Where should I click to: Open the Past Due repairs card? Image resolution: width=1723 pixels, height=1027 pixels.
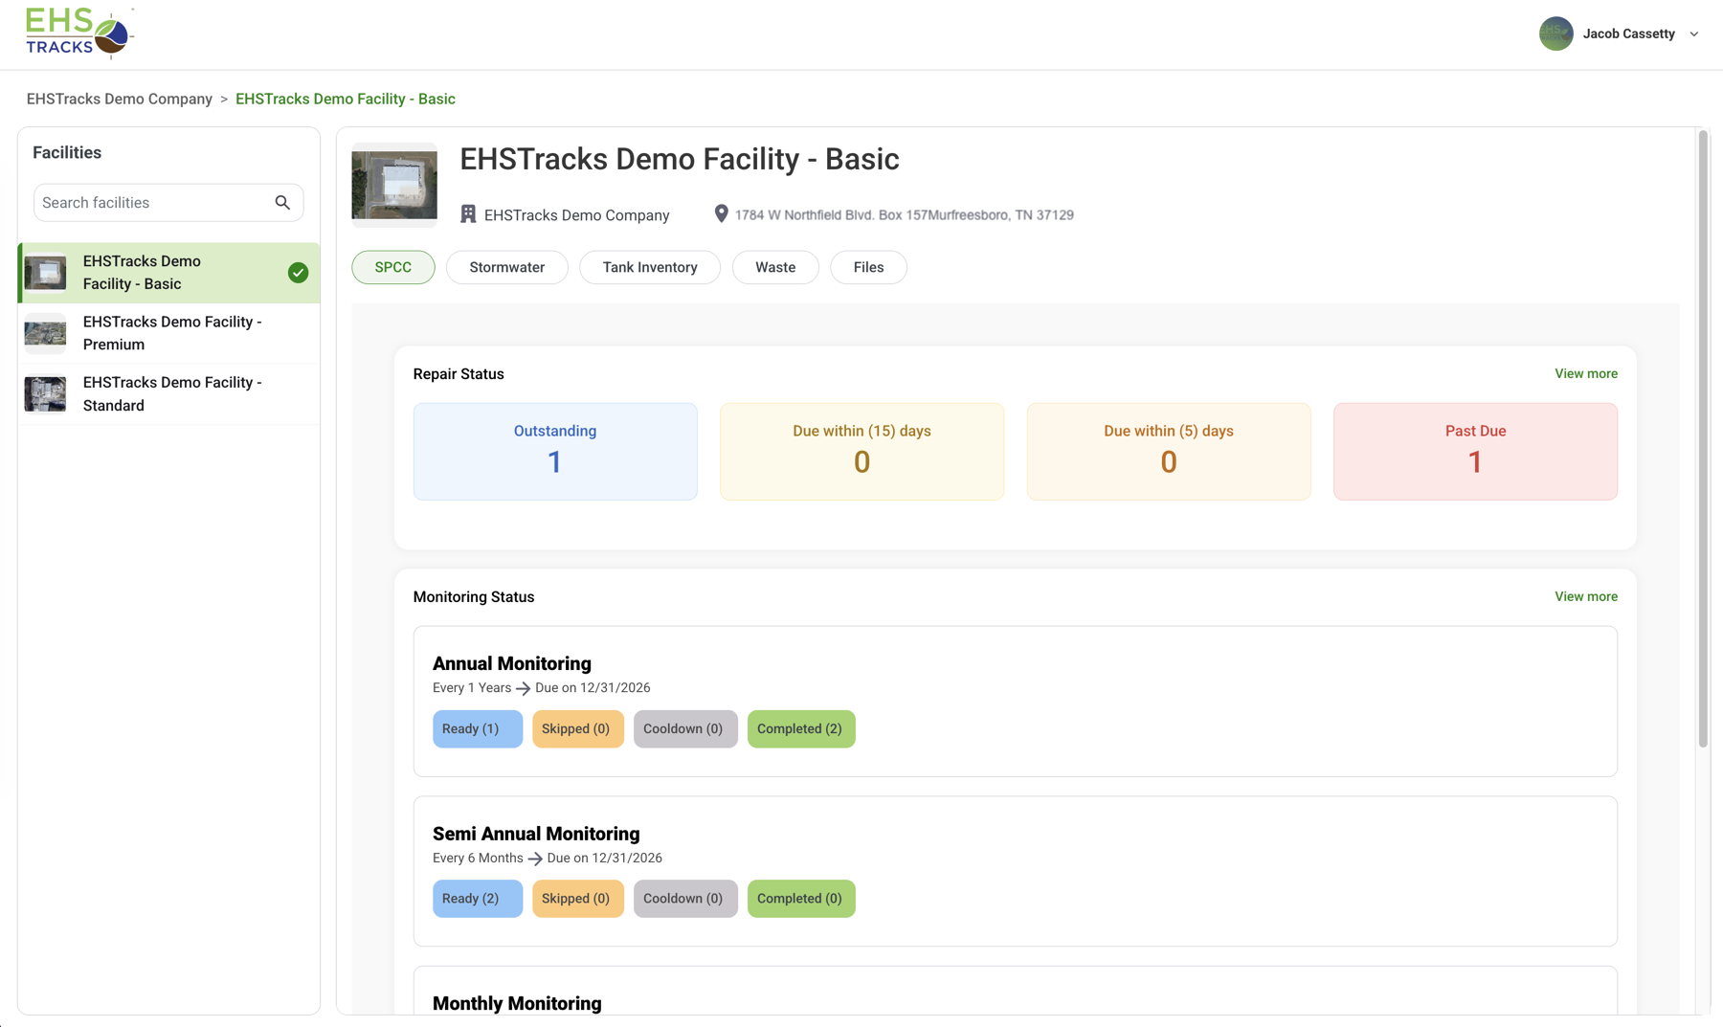(1475, 451)
